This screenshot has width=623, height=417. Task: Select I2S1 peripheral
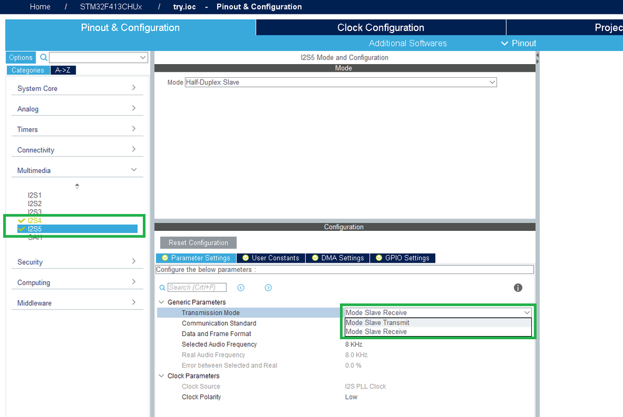(x=34, y=195)
